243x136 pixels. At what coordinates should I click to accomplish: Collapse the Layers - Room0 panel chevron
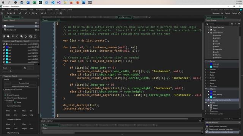tap(38, 20)
